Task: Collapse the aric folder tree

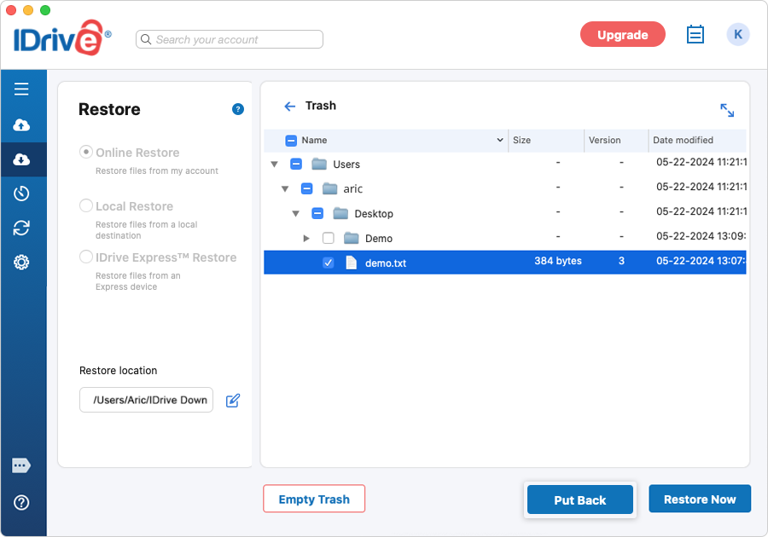Action: [x=285, y=188]
